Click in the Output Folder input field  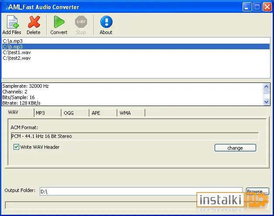[141, 192]
